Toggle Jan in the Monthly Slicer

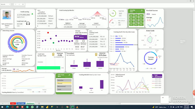pos(131,16)
